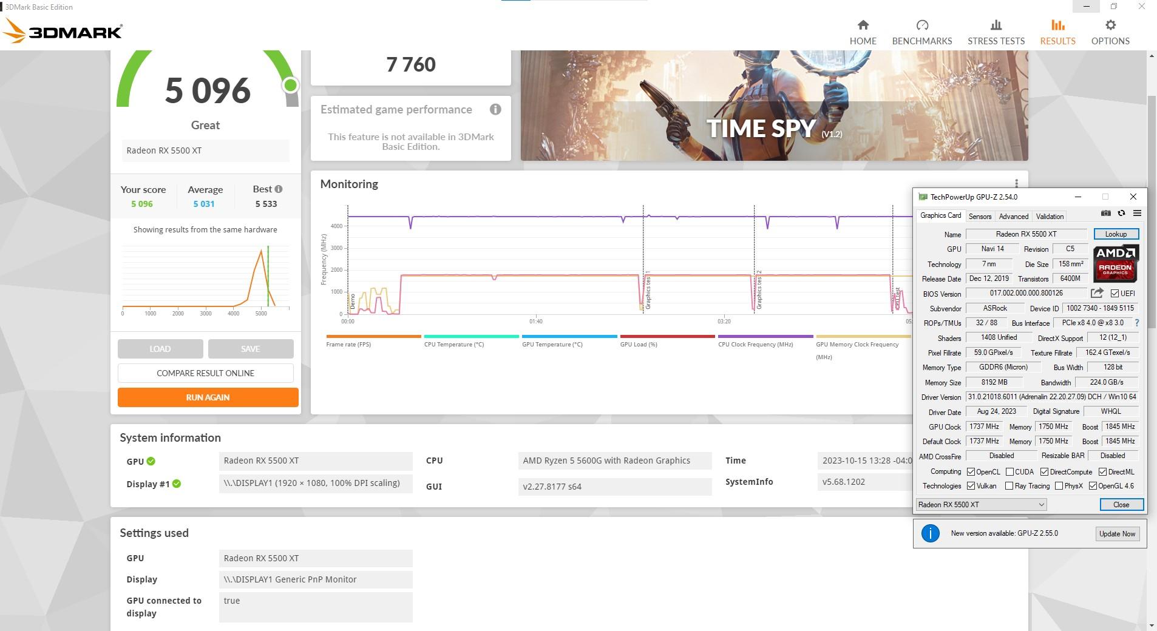Viewport: 1157px width, 631px height.
Task: Click Update Now for GPU-Z 2.55.0
Action: [x=1117, y=534]
